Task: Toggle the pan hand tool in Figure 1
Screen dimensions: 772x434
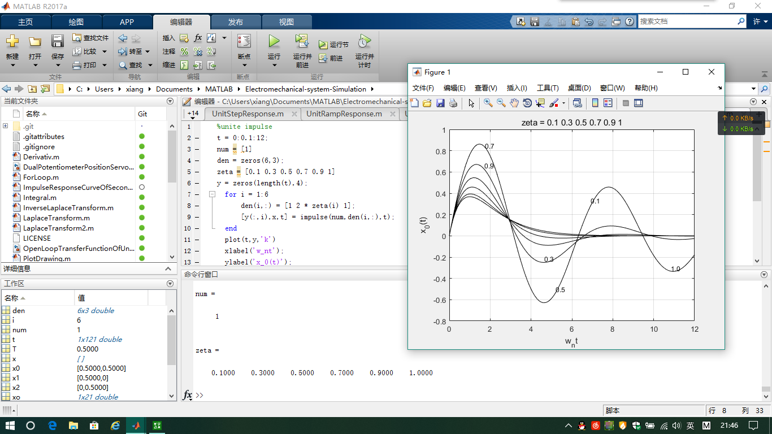Action: (x=514, y=103)
